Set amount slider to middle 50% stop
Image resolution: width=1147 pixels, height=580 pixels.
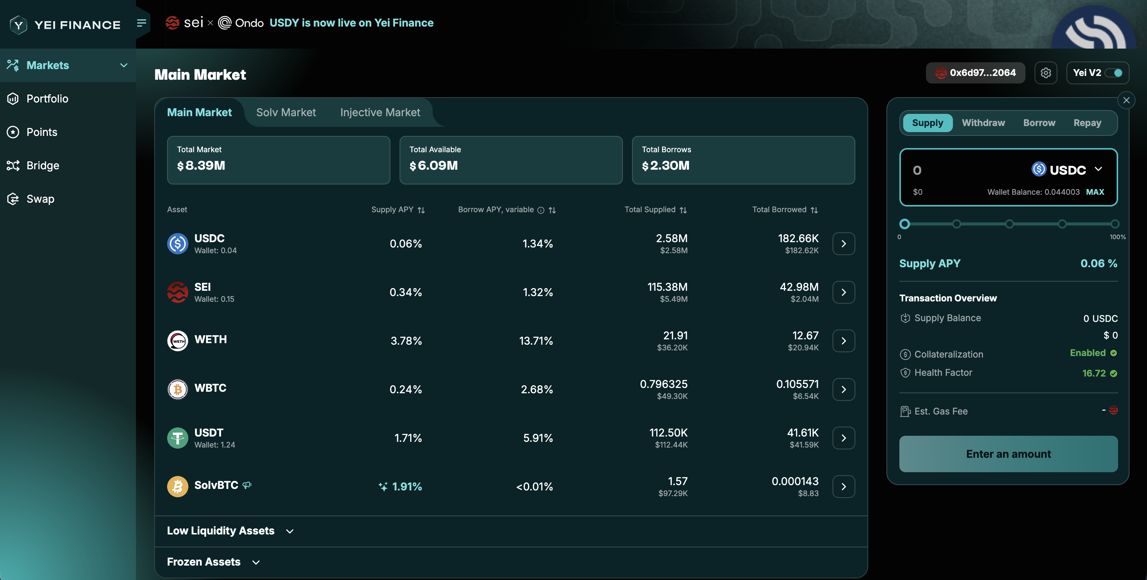tap(1010, 224)
